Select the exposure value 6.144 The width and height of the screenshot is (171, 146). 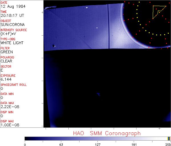6,79
